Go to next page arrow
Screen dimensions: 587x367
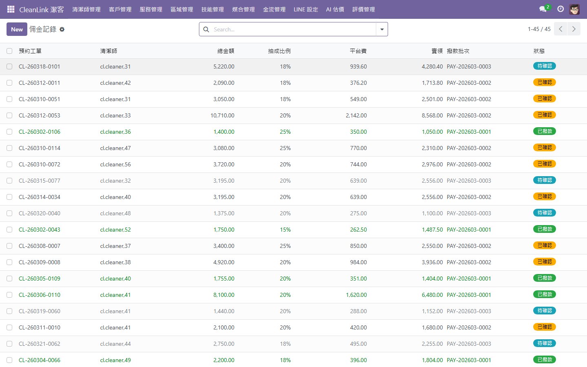click(574, 29)
